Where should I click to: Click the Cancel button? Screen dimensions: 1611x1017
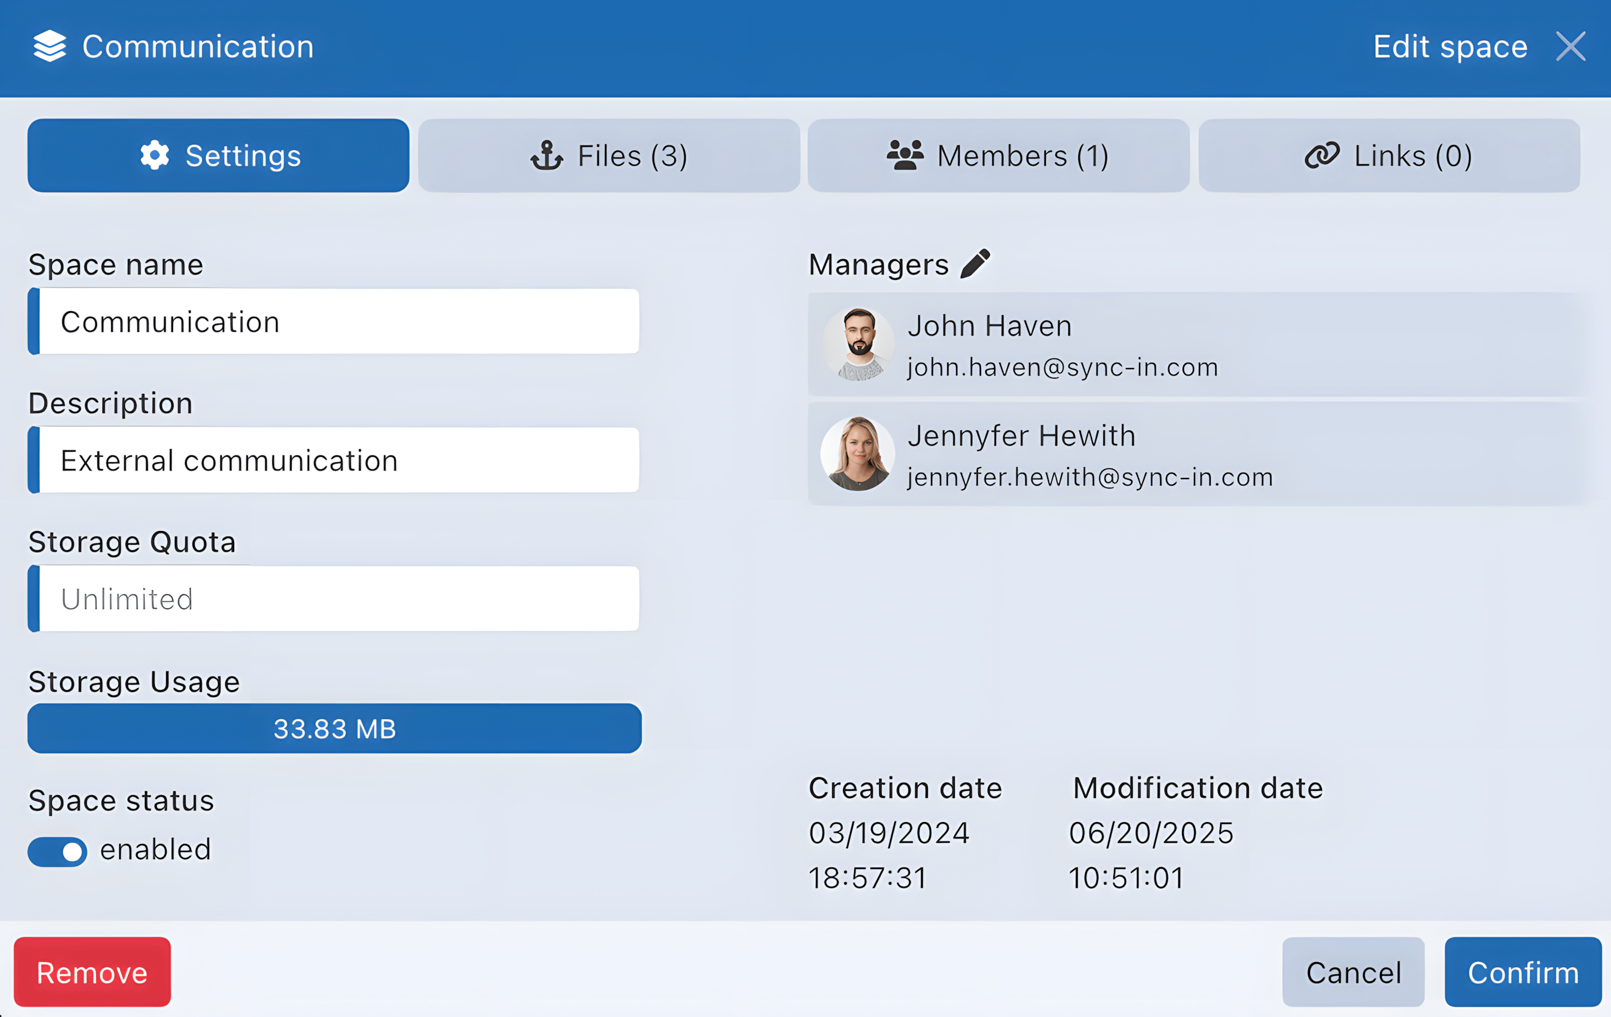tap(1352, 971)
